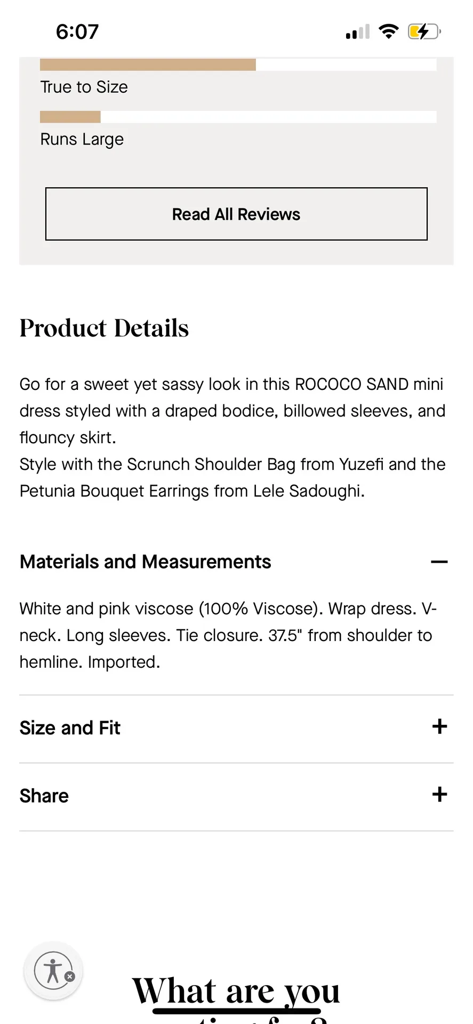
Task: Collapse Materials and Measurements with minus icon
Action: (x=439, y=562)
